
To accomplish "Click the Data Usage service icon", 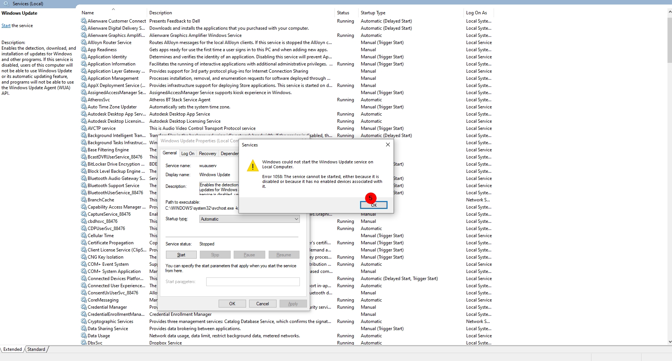I will [84, 336].
